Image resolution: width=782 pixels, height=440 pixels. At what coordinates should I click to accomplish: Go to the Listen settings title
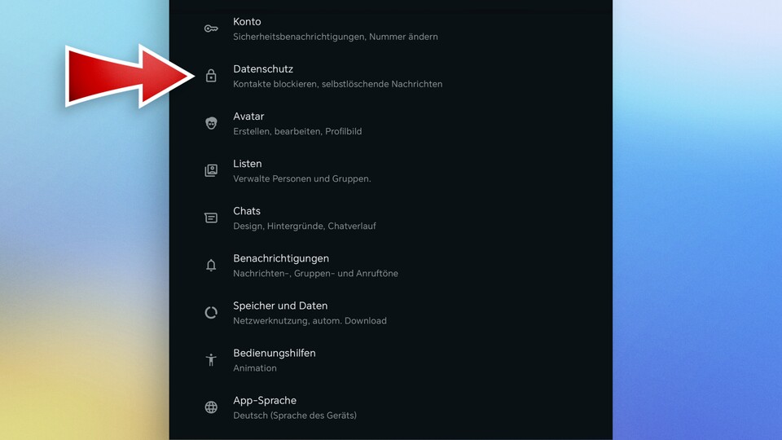[248, 164]
